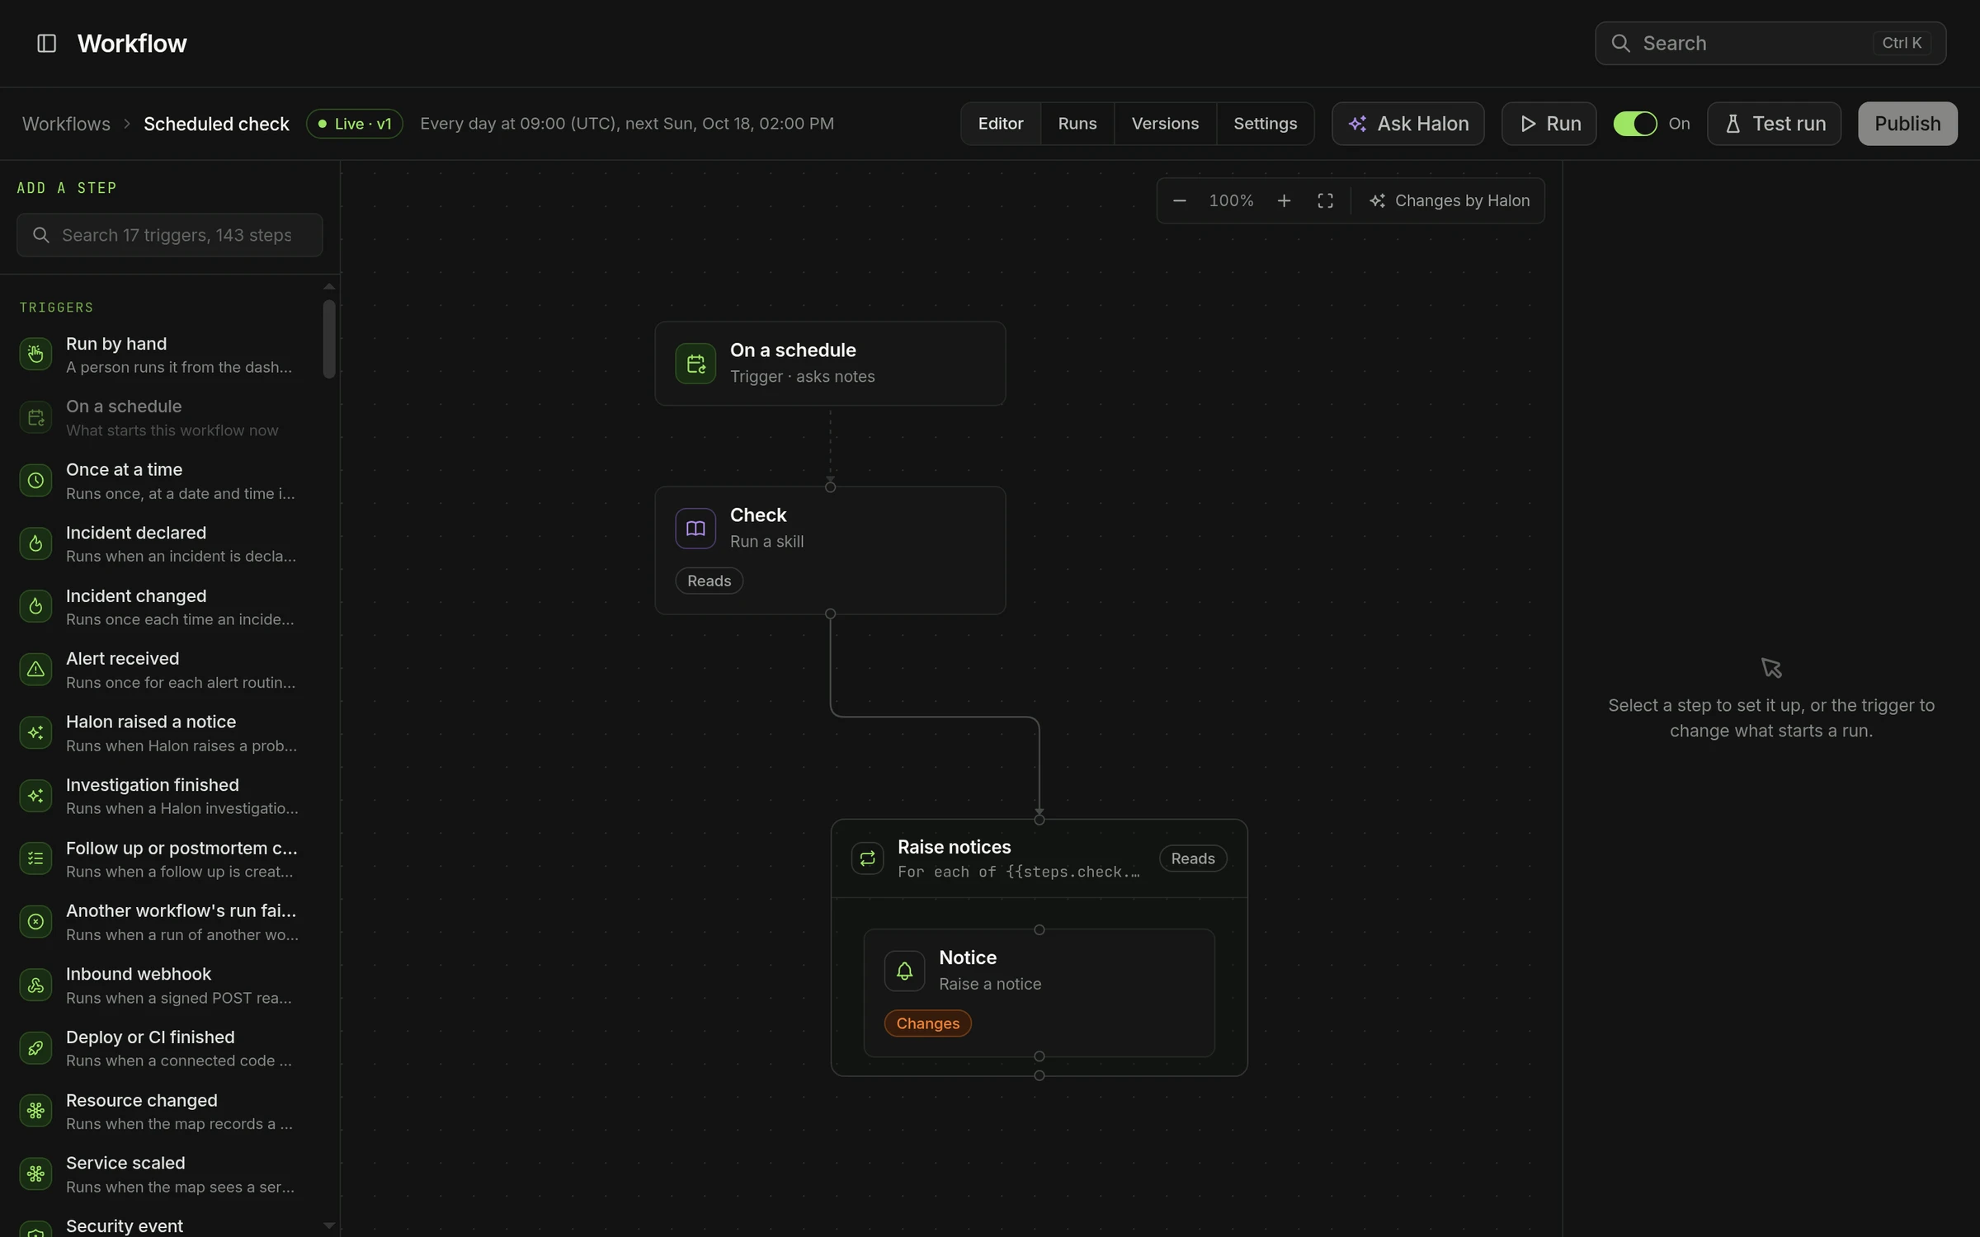Click the Resource changed icon
The width and height of the screenshot is (1980, 1237).
coord(35,1111)
